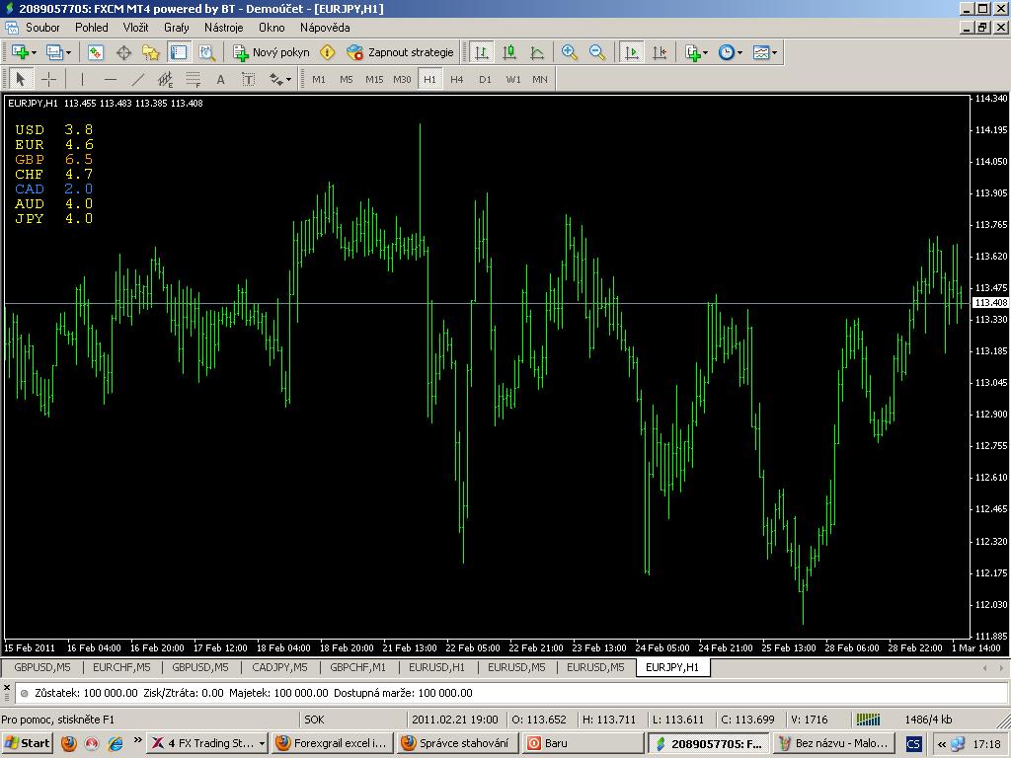This screenshot has height=758, width=1011.
Task: Open the Pohled menu
Action: (x=92, y=27)
